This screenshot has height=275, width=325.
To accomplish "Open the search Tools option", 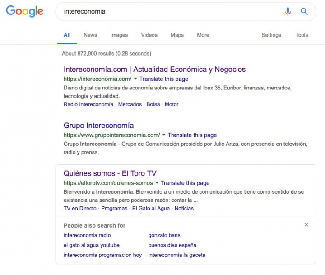I will (302, 35).
